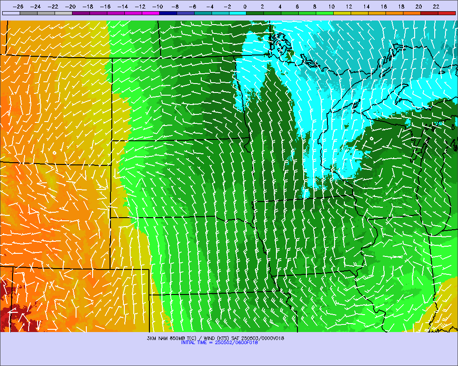This screenshot has height=366, width=458.
Task: Click the "-12" legend label
Action: pos(140,6)
